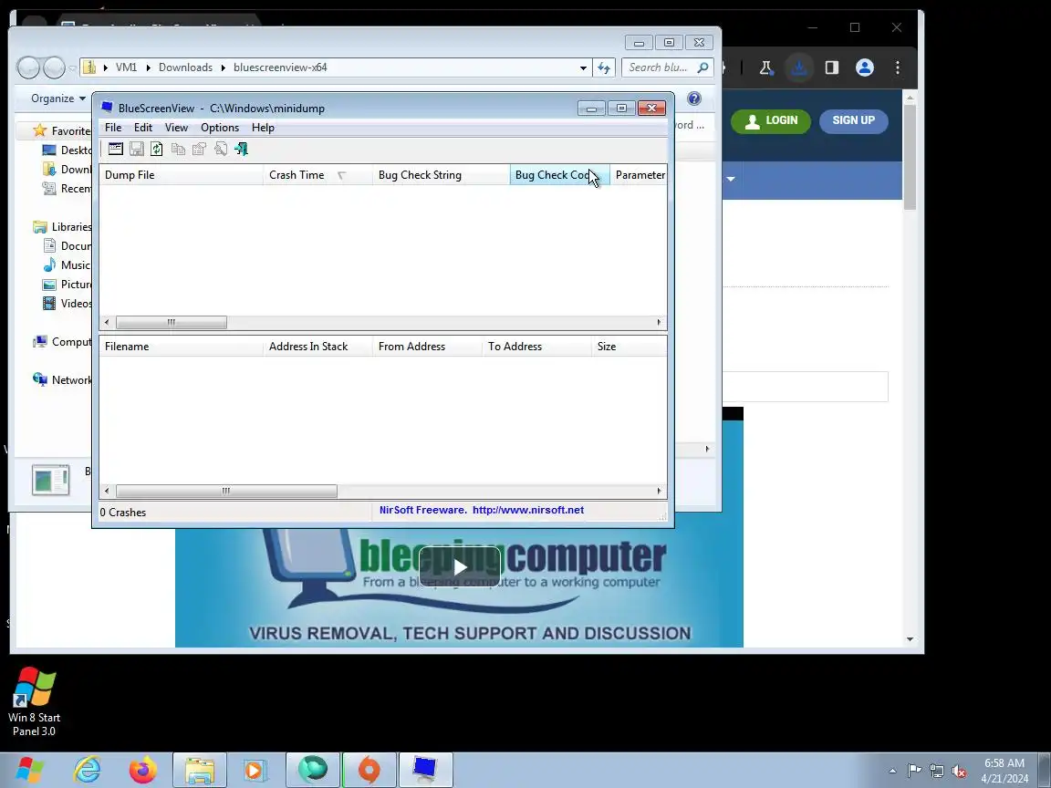Image resolution: width=1051 pixels, height=788 pixels.
Task: Click the Explorer Back navigation button
Action: click(x=28, y=67)
